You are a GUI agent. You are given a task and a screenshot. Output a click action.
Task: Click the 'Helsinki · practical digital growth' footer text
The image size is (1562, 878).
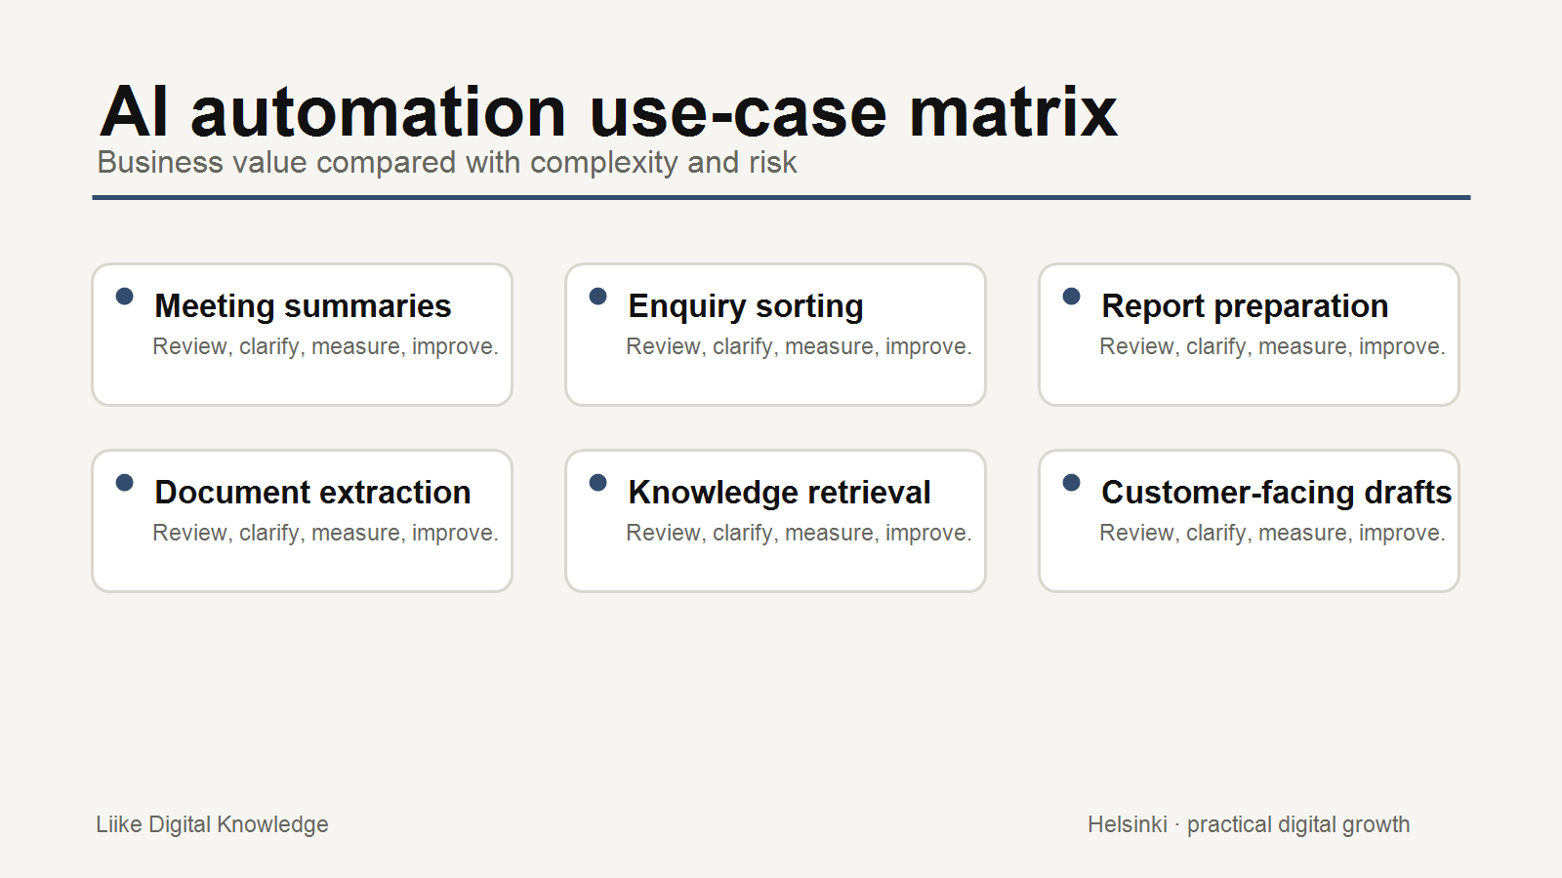[x=1249, y=824]
